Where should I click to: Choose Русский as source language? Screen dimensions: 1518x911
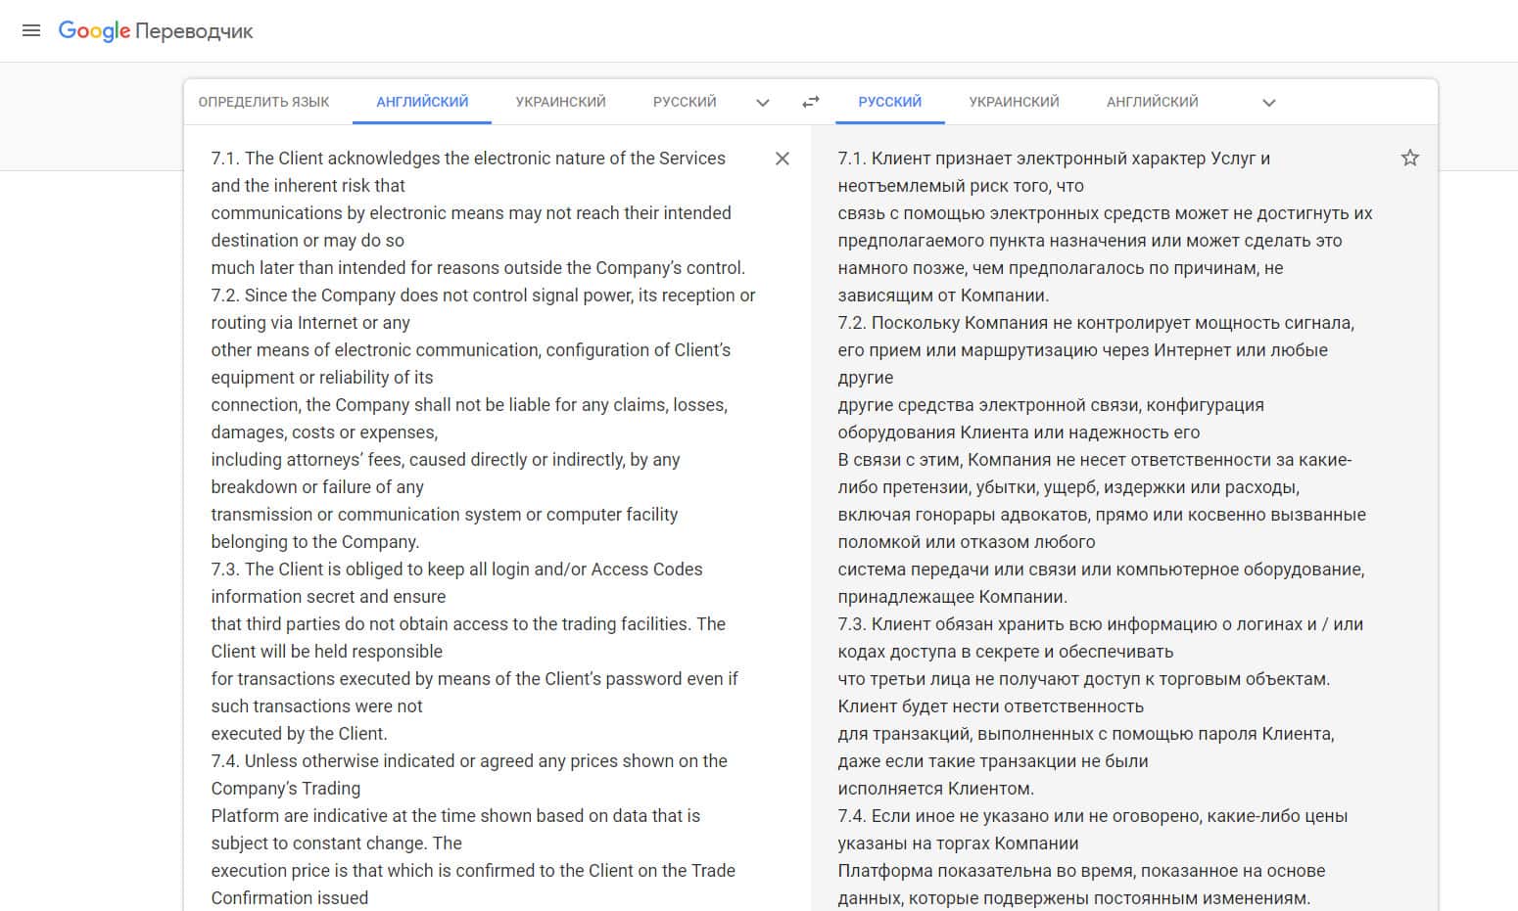click(685, 102)
